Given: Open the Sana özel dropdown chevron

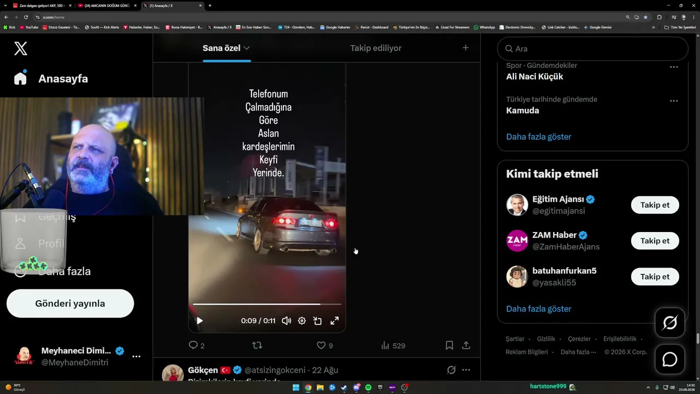Looking at the screenshot, I should click(x=247, y=48).
